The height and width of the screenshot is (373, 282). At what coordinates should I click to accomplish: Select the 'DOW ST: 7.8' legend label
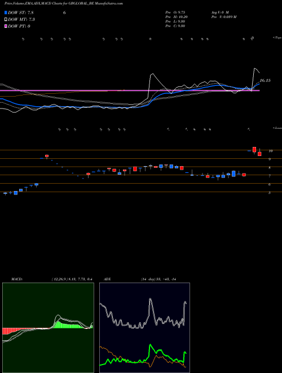tap(21, 13)
